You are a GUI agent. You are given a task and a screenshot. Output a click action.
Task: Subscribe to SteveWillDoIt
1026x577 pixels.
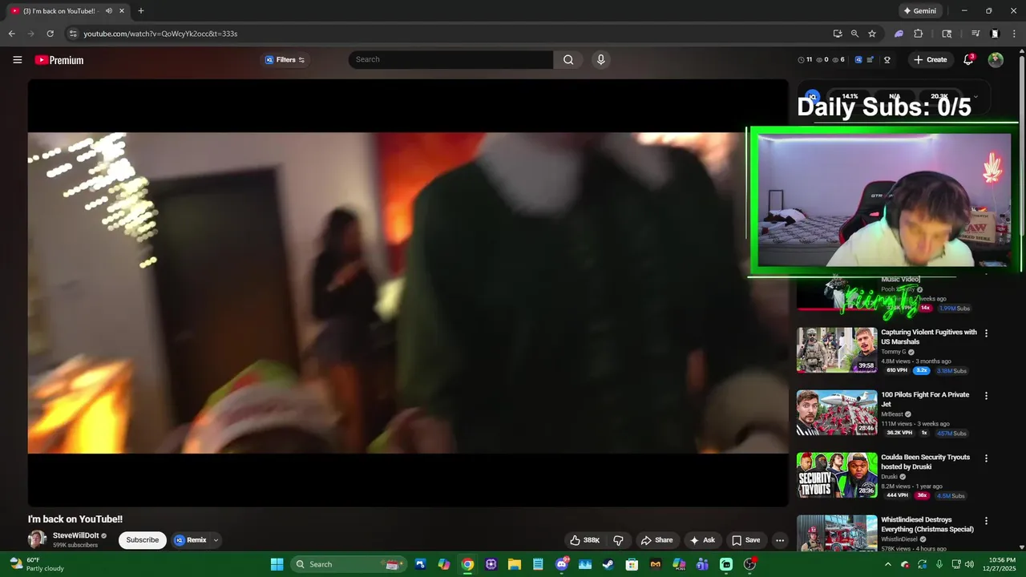pyautogui.click(x=143, y=540)
